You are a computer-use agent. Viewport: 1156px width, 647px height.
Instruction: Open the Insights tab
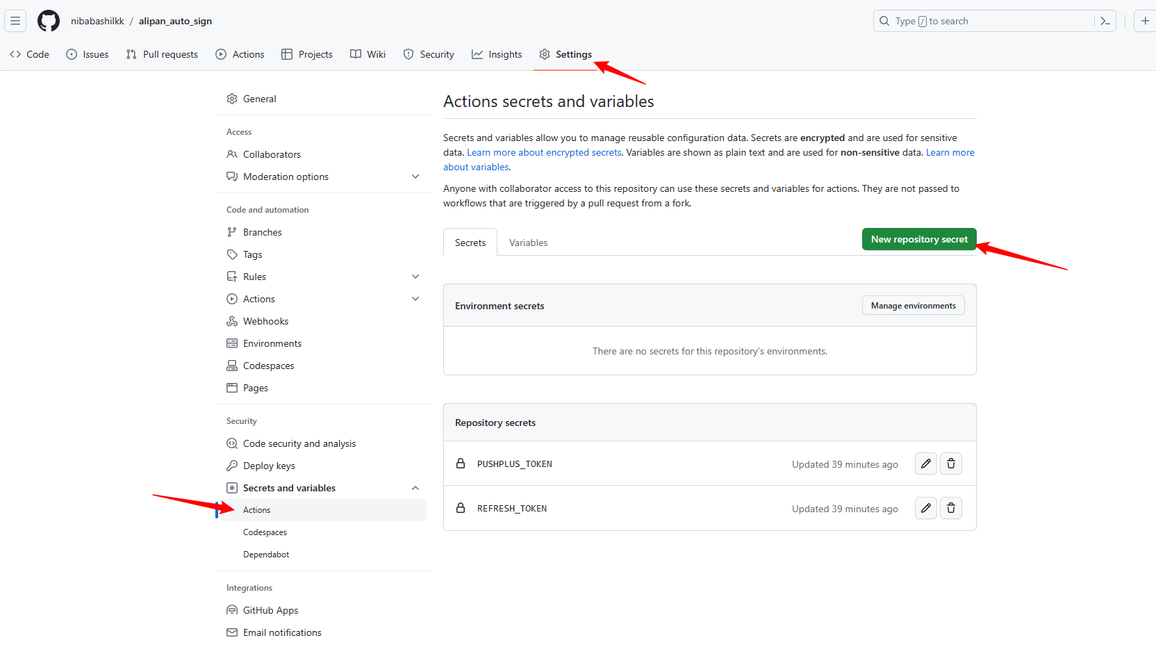pyautogui.click(x=497, y=54)
